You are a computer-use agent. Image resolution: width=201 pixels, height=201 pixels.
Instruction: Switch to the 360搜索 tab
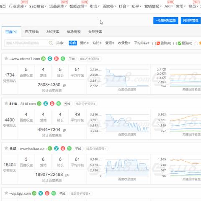pos(53,32)
